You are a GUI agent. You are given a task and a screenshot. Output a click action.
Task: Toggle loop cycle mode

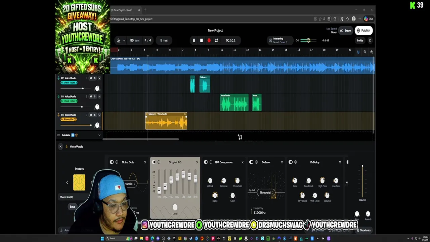(216, 40)
